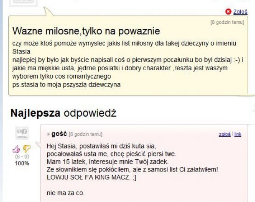Click the question's '8 godzin temu' timestamp

[x=227, y=22]
